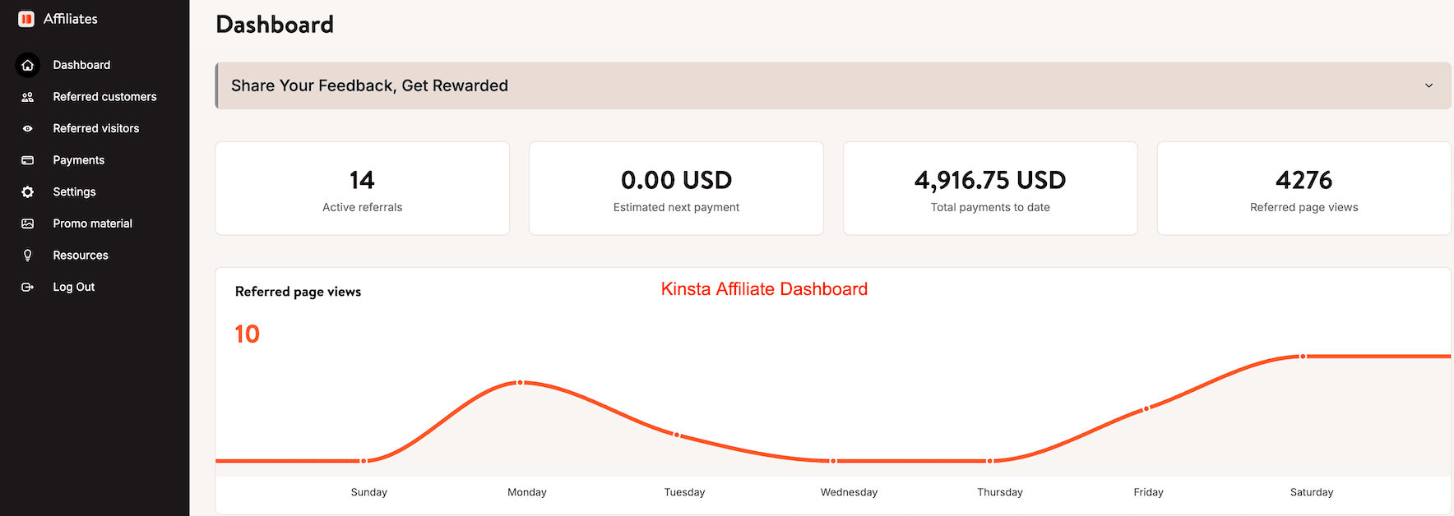This screenshot has height=516, width=1454.
Task: Click the Kinsta logo icon in sidebar
Action: (25, 18)
